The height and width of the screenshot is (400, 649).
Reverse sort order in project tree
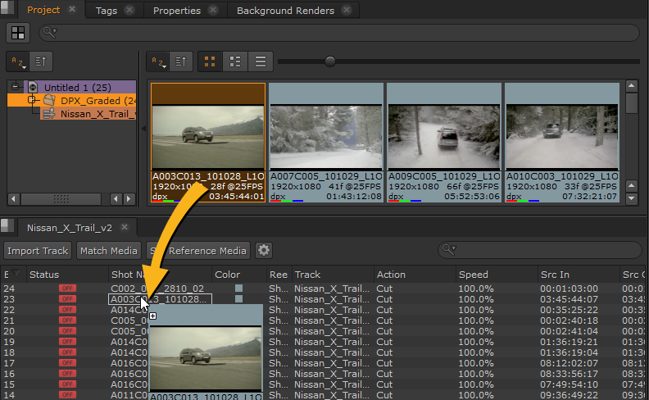42,61
